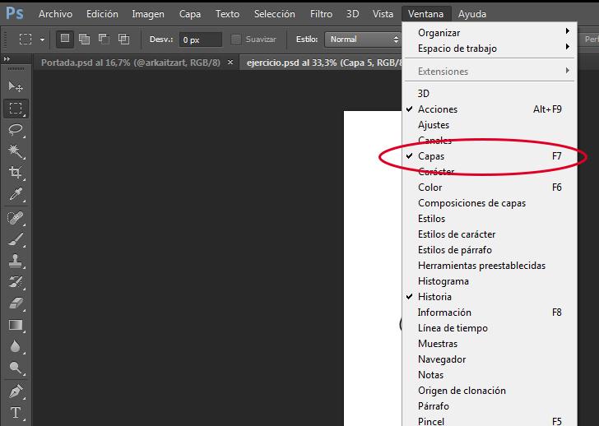Show the Ajustes panel
The image size is (599, 426).
click(490, 125)
